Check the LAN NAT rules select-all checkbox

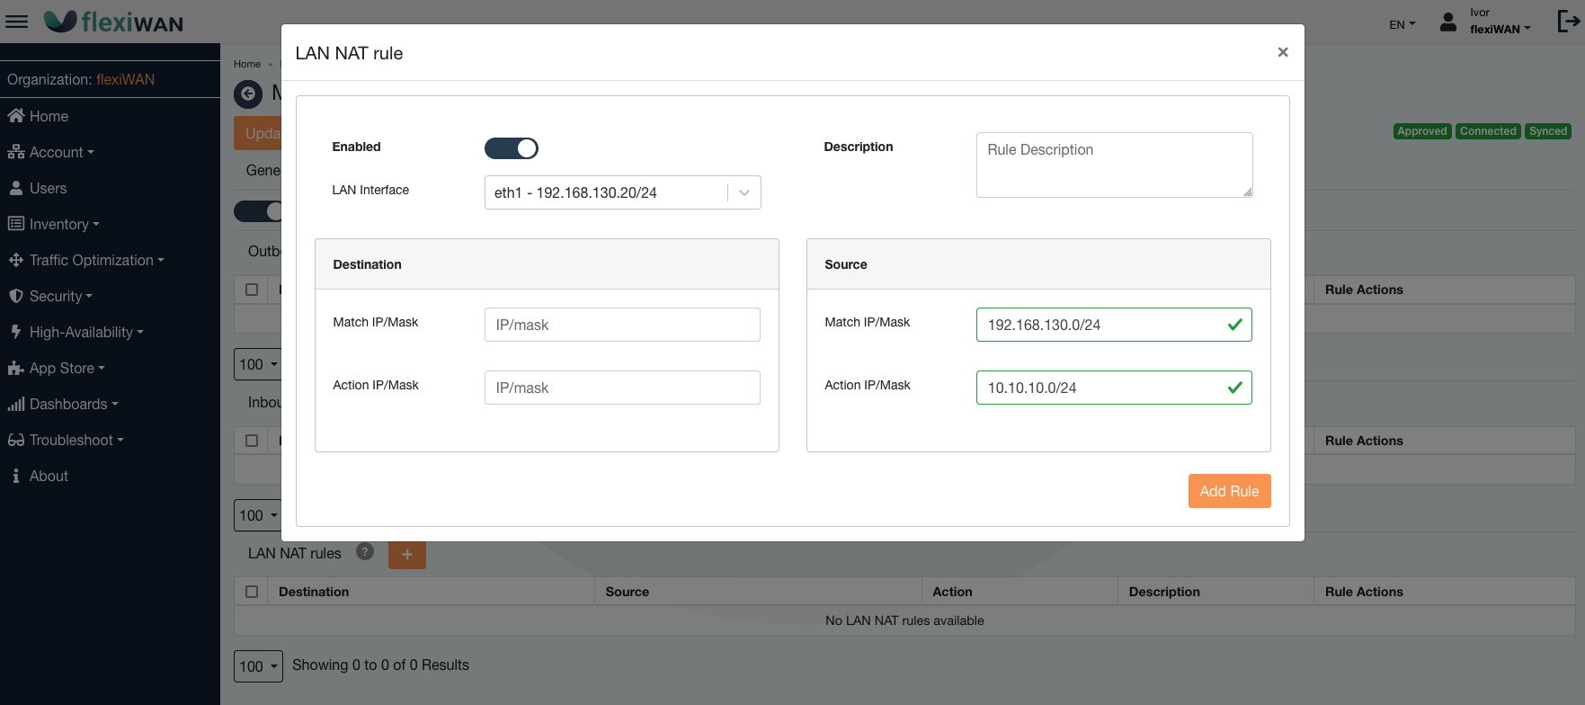[x=252, y=592]
